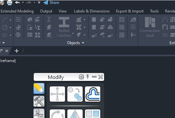175x118 pixels.
Task: Open the Connection Vault
Action: [150, 27]
